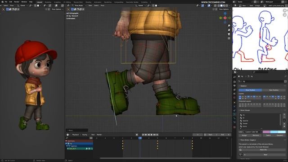The height and width of the screenshot is (162, 288).
Task: Toggle X-ray display in viewport header
Action: tap(215, 6)
